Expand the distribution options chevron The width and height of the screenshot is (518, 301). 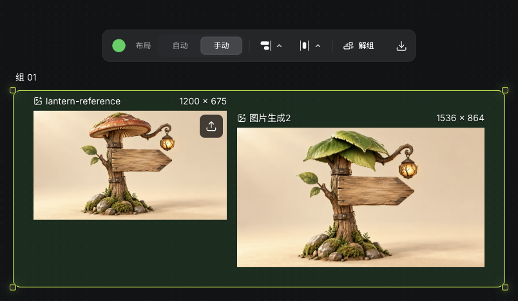point(318,46)
